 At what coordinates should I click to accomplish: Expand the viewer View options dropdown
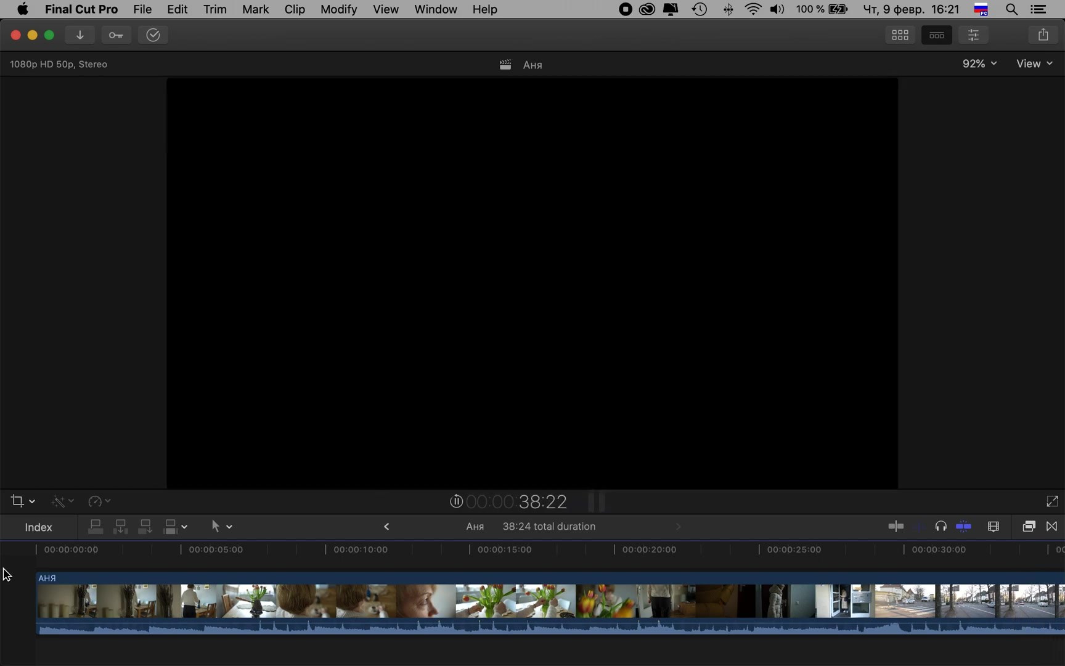[x=1034, y=64]
